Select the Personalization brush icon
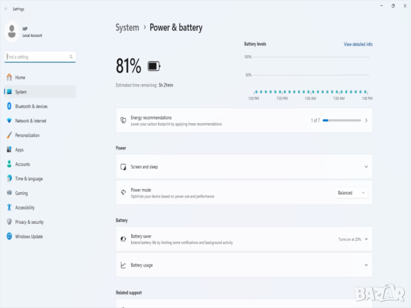The image size is (411, 308). (9, 136)
